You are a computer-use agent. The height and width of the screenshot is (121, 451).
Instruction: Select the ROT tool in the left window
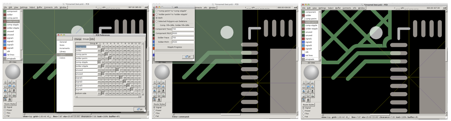[5, 95]
